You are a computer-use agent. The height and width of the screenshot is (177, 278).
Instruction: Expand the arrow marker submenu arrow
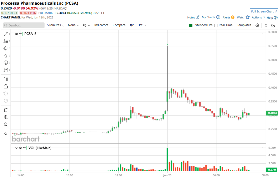[10, 56]
